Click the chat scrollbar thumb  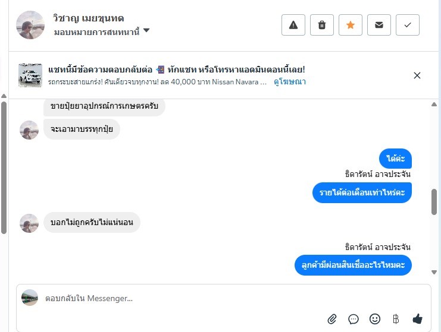[x=434, y=202]
